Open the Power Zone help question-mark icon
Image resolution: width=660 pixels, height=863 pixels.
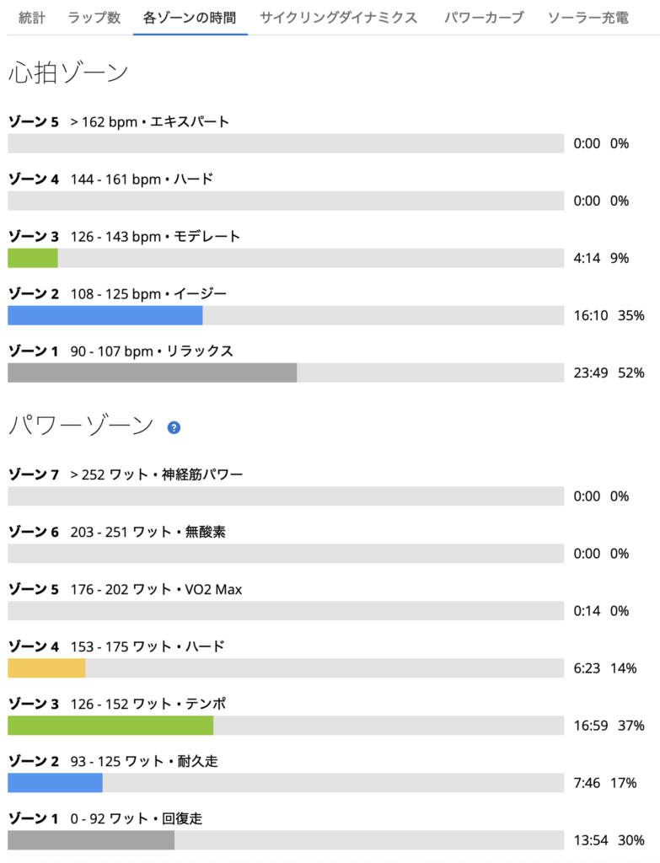pos(174,427)
